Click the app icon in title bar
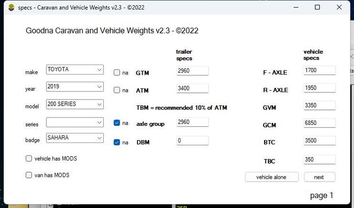The height and width of the screenshot is (208, 354). (11, 7)
